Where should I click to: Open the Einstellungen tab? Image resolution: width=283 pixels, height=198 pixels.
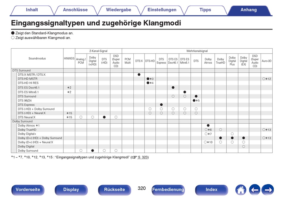pyautogui.click(x=162, y=10)
